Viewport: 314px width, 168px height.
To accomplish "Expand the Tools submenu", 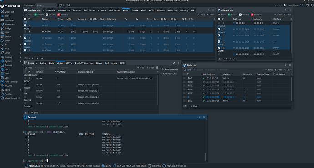I will click(x=20, y=90).
